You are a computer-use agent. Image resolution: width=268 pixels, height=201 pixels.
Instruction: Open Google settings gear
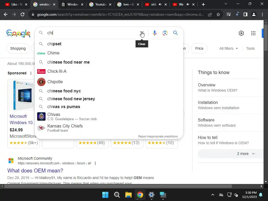(x=241, y=33)
